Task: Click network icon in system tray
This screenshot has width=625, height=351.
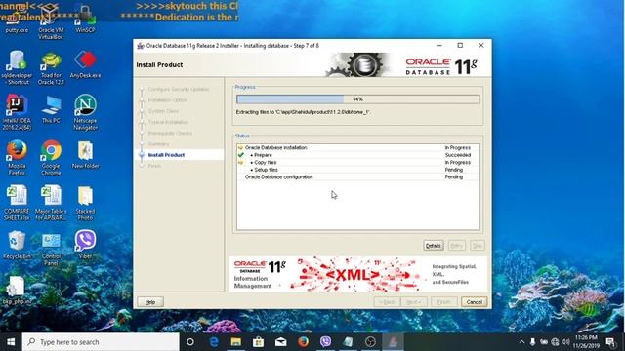Action: point(555,342)
